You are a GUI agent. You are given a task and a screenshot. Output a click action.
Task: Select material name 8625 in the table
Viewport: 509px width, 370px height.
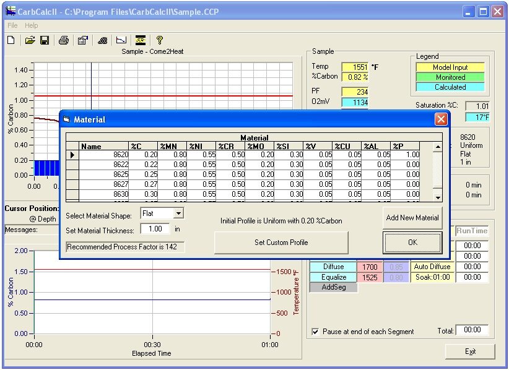[x=104, y=174]
